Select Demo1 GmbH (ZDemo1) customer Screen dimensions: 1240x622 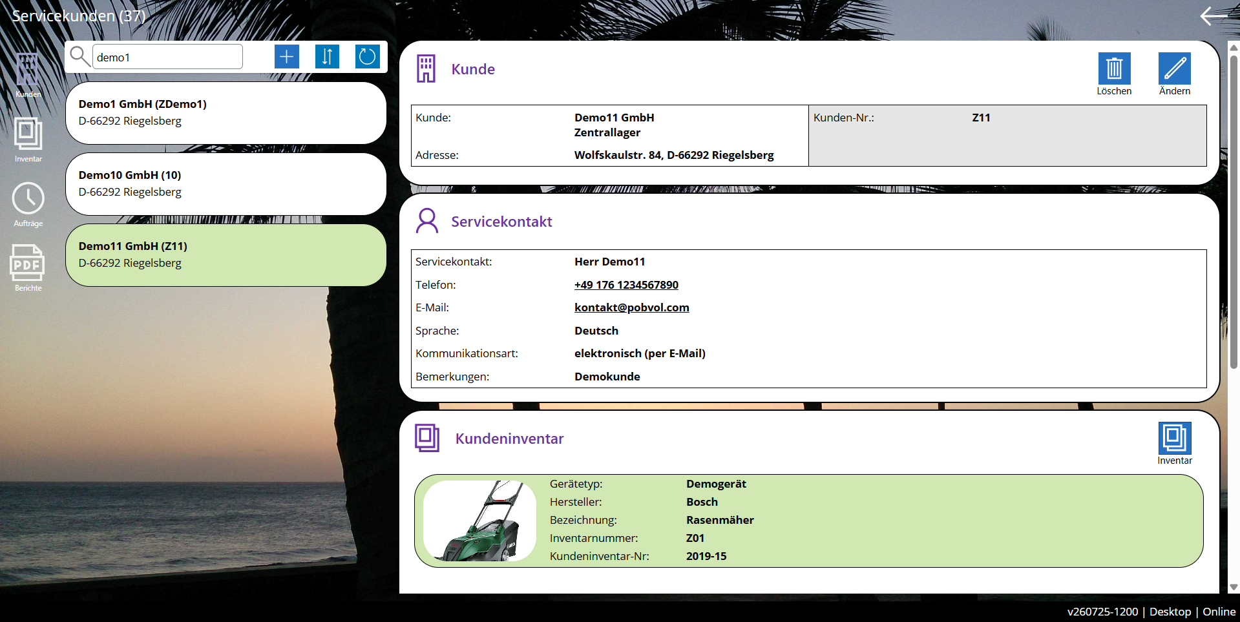tap(226, 112)
